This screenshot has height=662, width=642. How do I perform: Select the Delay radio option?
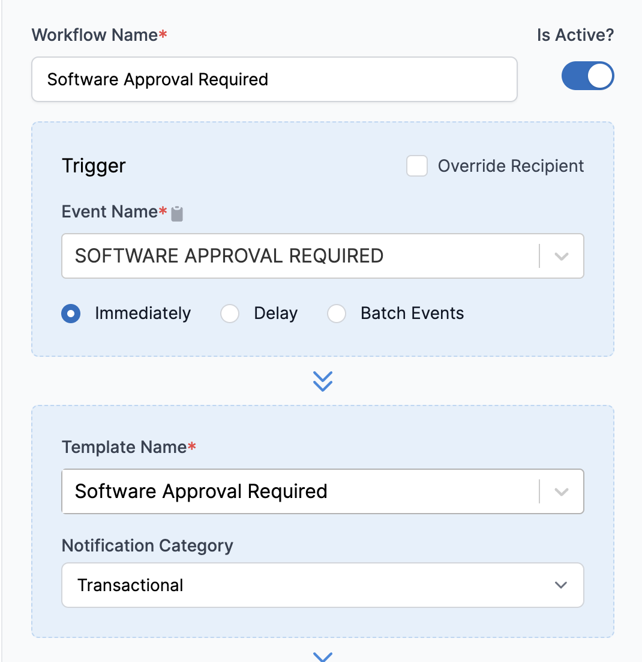tap(230, 314)
